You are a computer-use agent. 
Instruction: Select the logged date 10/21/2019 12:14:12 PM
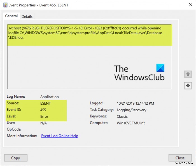click(x=135, y=103)
